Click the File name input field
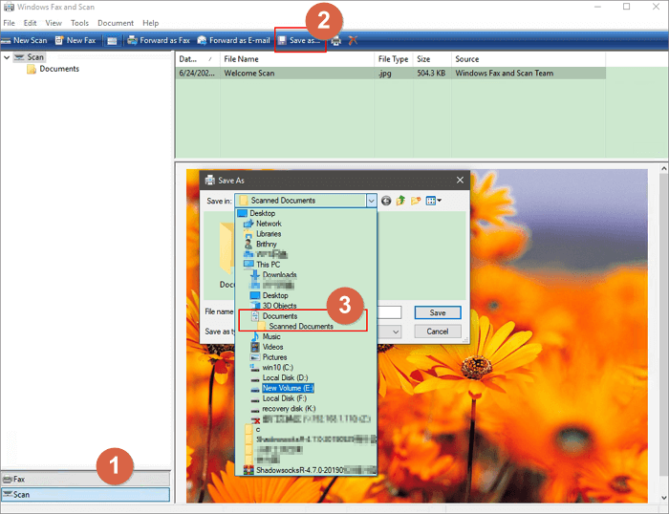This screenshot has height=514, width=669. click(x=389, y=312)
